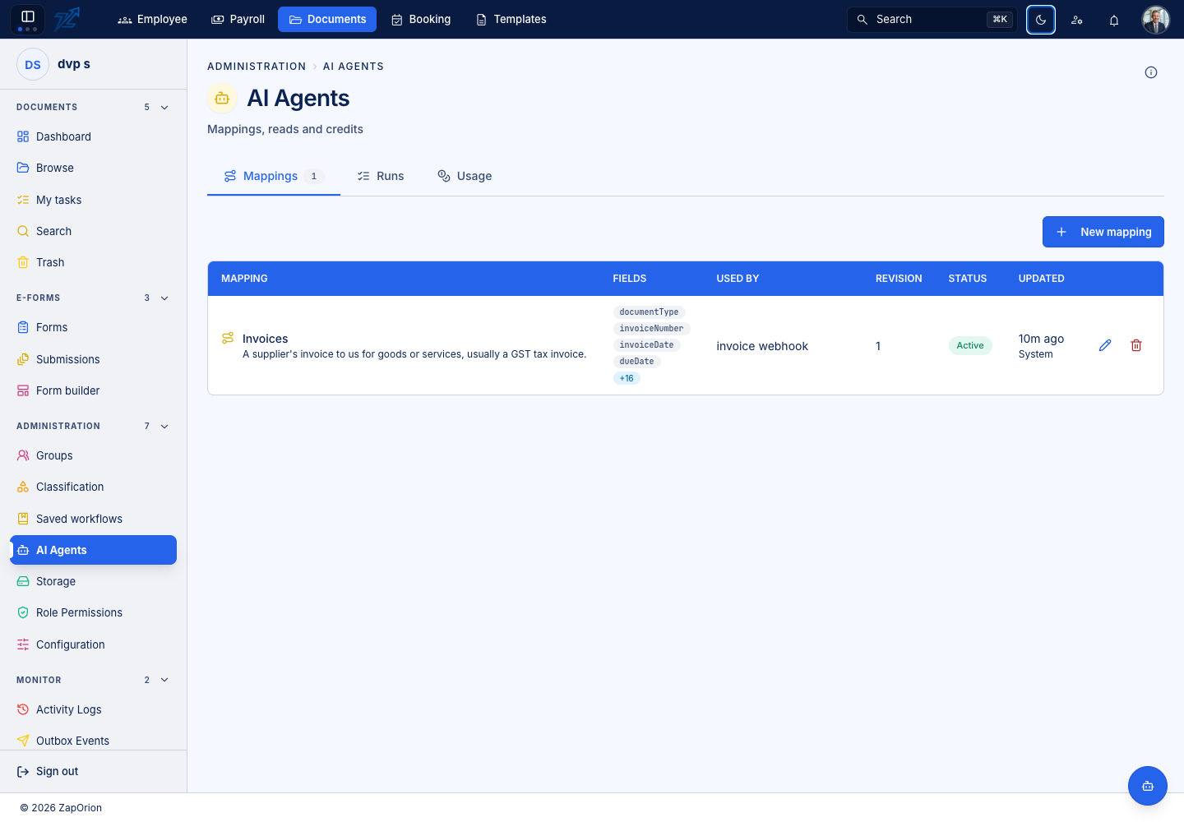This screenshot has width=1184, height=822.
Task: Open Trash in sidebar
Action: tap(93, 262)
